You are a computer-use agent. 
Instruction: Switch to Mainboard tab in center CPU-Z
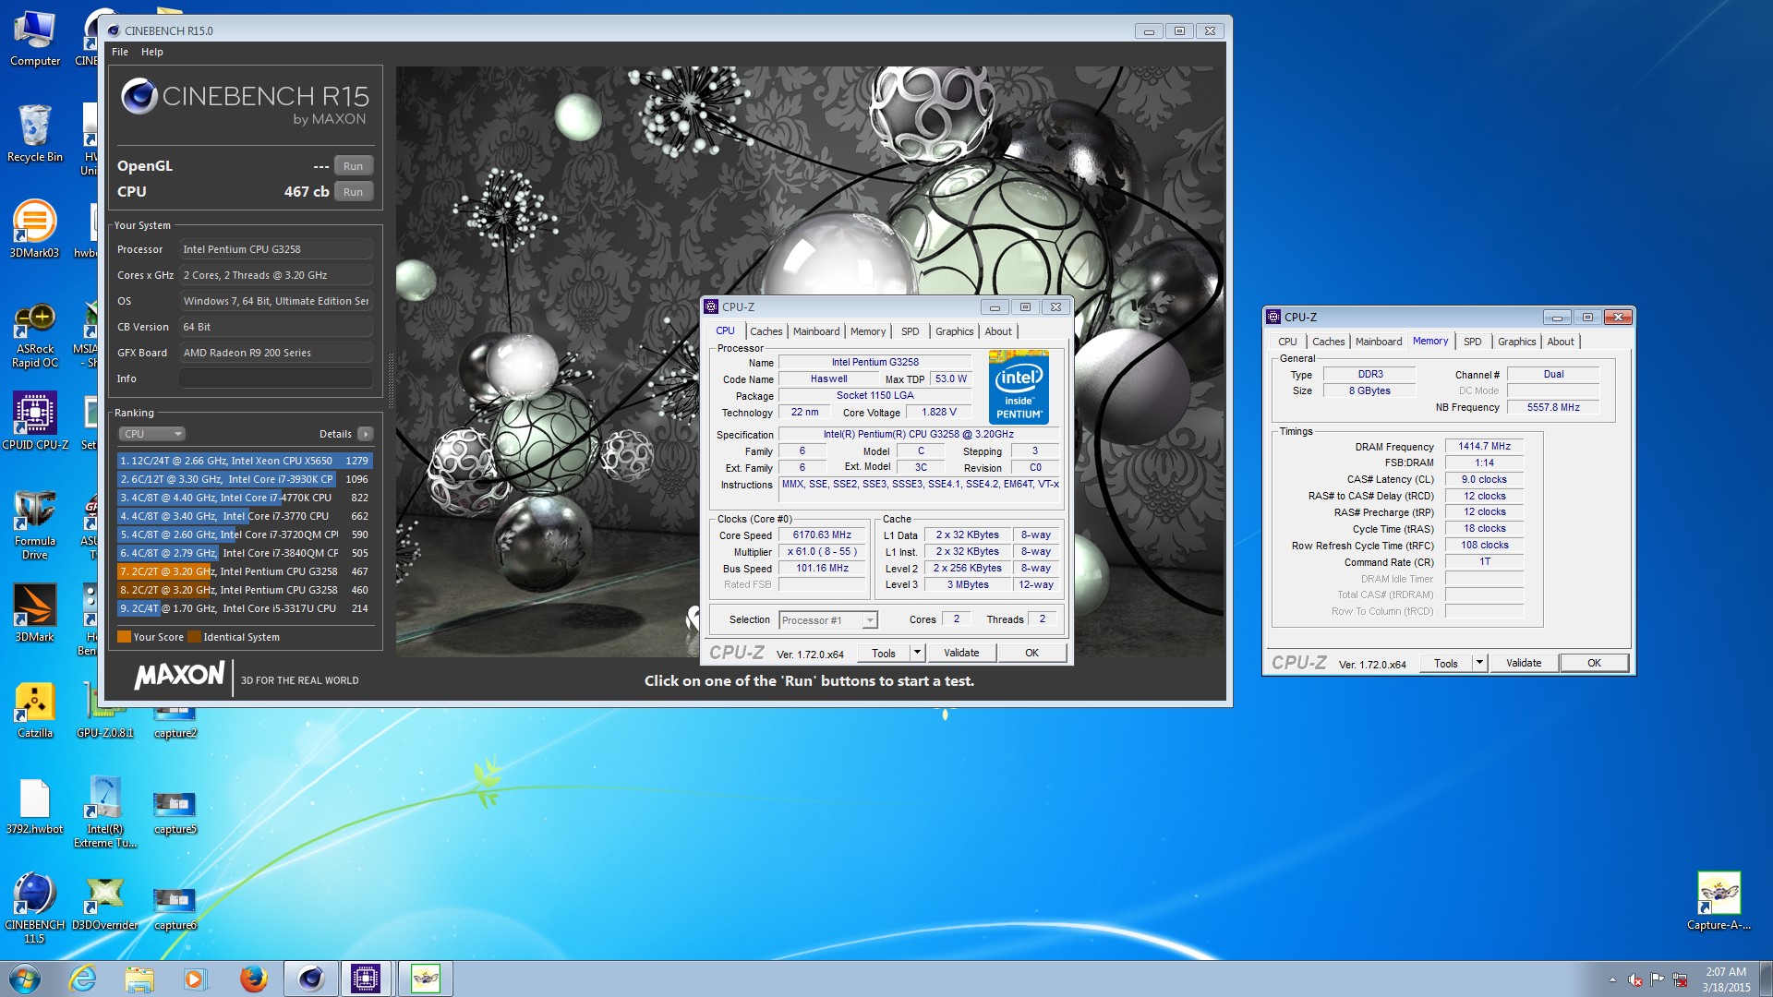pyautogui.click(x=816, y=331)
